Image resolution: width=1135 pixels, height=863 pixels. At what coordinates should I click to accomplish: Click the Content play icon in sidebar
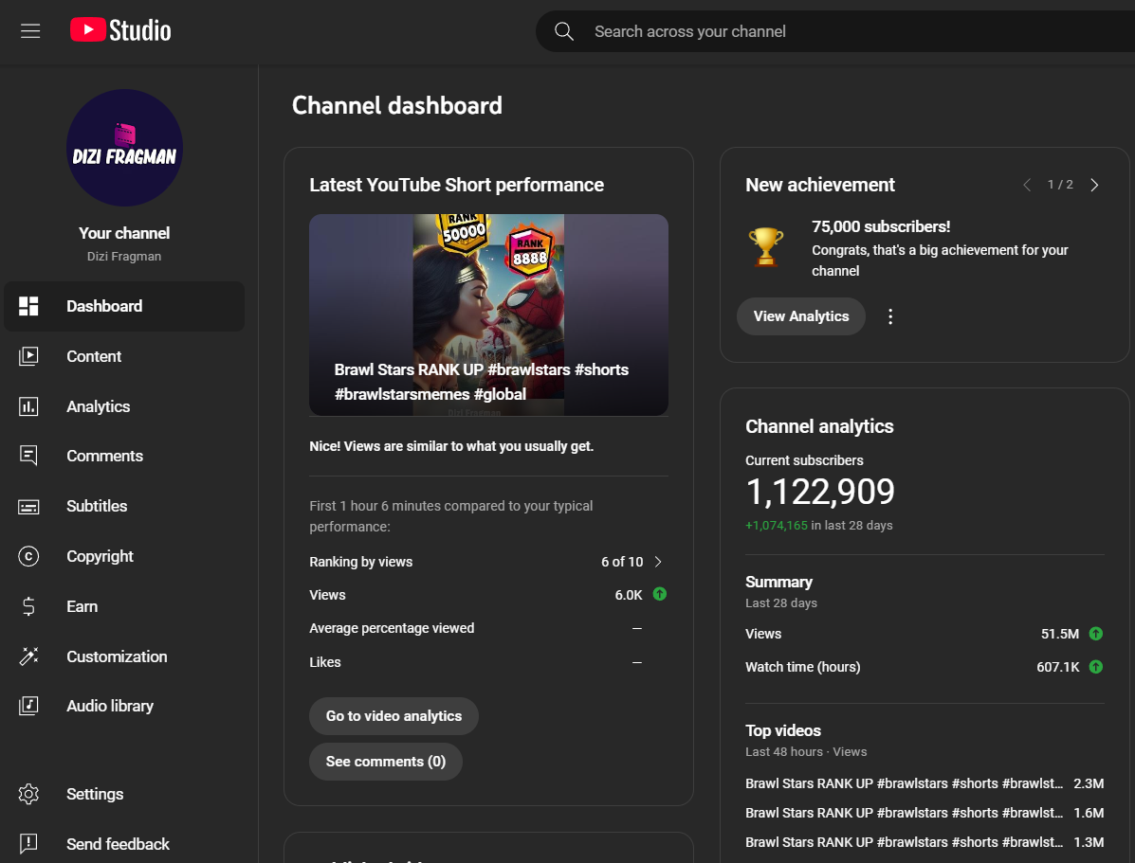point(29,356)
